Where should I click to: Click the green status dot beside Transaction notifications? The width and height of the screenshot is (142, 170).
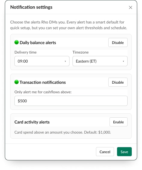(x=17, y=82)
